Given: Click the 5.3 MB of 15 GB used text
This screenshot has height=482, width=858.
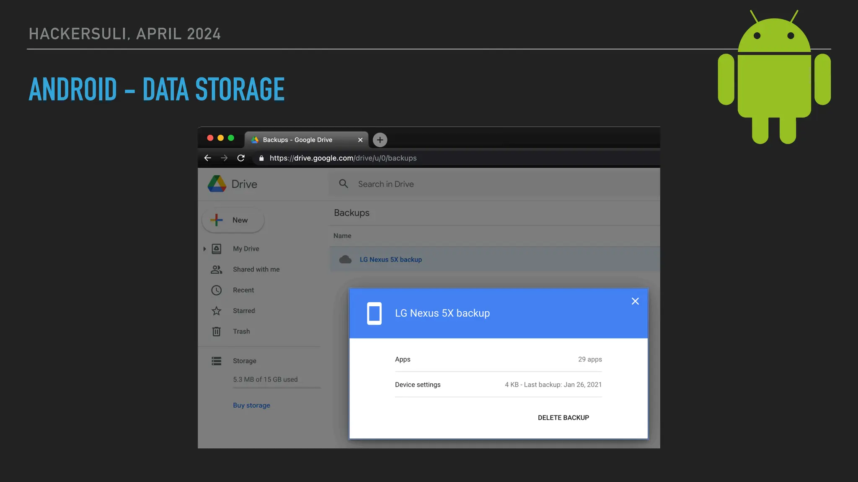Looking at the screenshot, I should coord(265,379).
